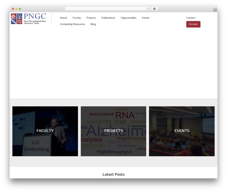
Task: Visit the Blog navigation link
Action: coord(93,24)
